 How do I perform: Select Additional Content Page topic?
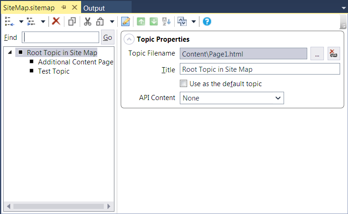click(76, 62)
